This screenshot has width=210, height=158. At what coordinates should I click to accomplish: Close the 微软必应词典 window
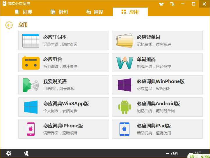[204, 4]
